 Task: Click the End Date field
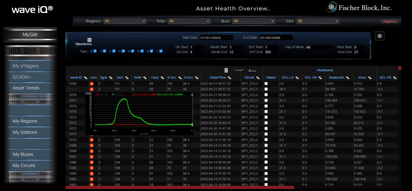276,38
